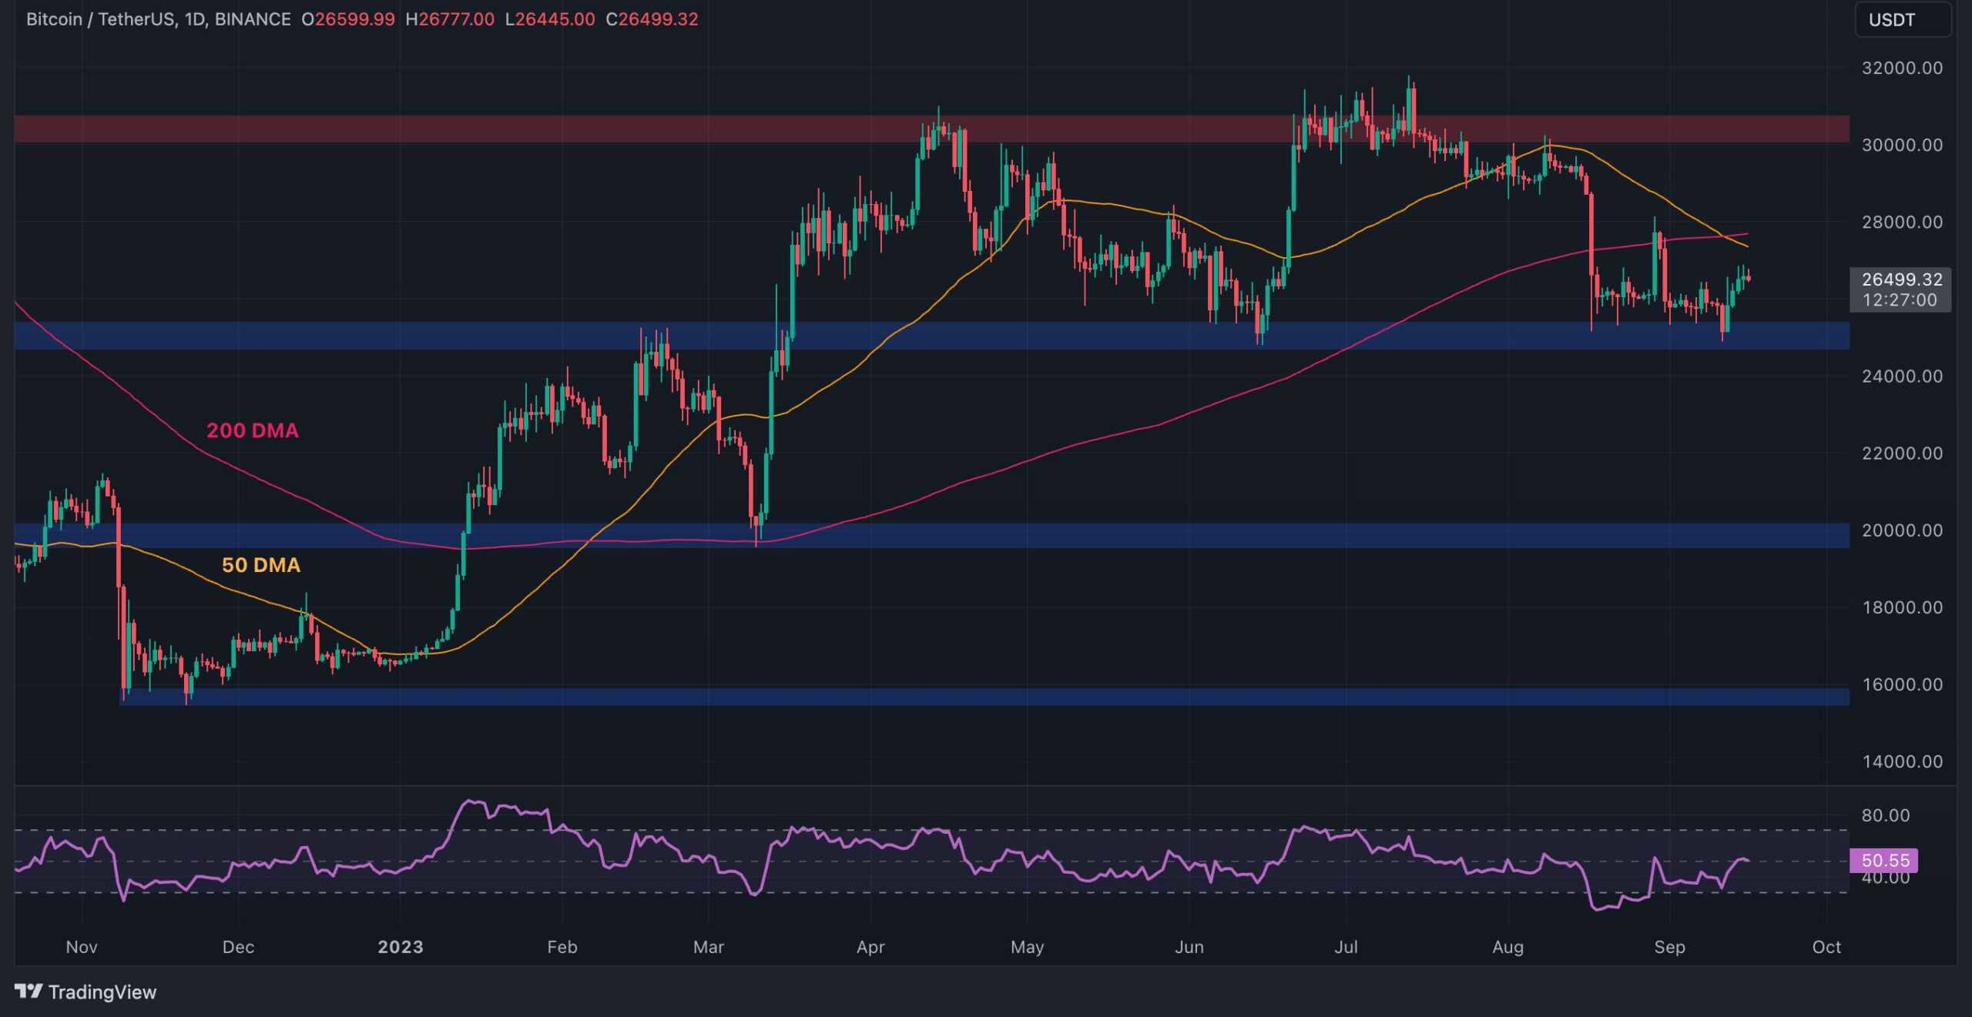Screen dimensions: 1972x1017
Task: Click the blue support zone near 25000
Action: click(931, 336)
